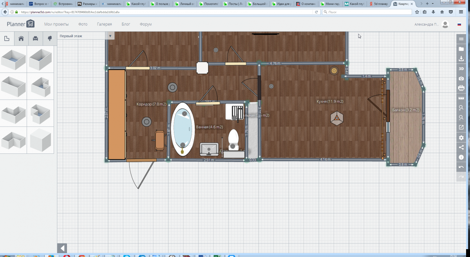Open the settings gear in sidebar

(x=461, y=138)
